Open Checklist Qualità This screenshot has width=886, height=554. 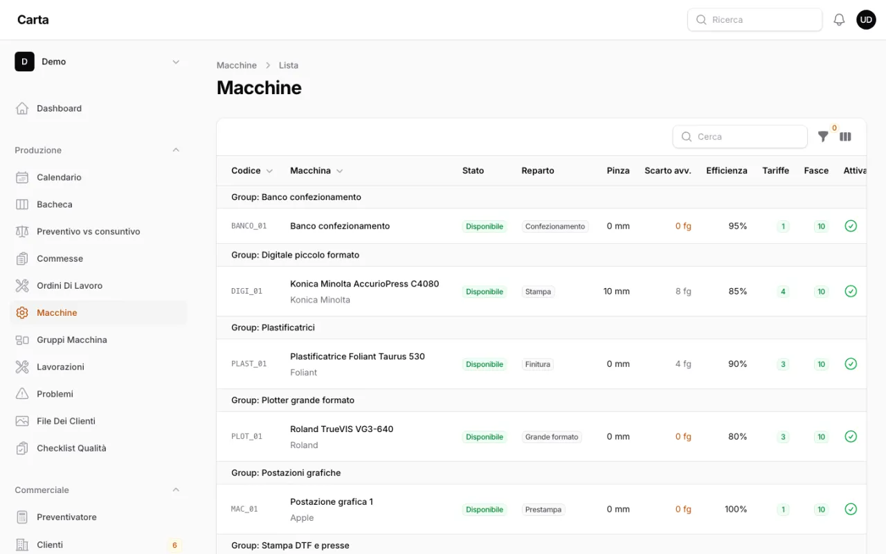pyautogui.click(x=98, y=448)
